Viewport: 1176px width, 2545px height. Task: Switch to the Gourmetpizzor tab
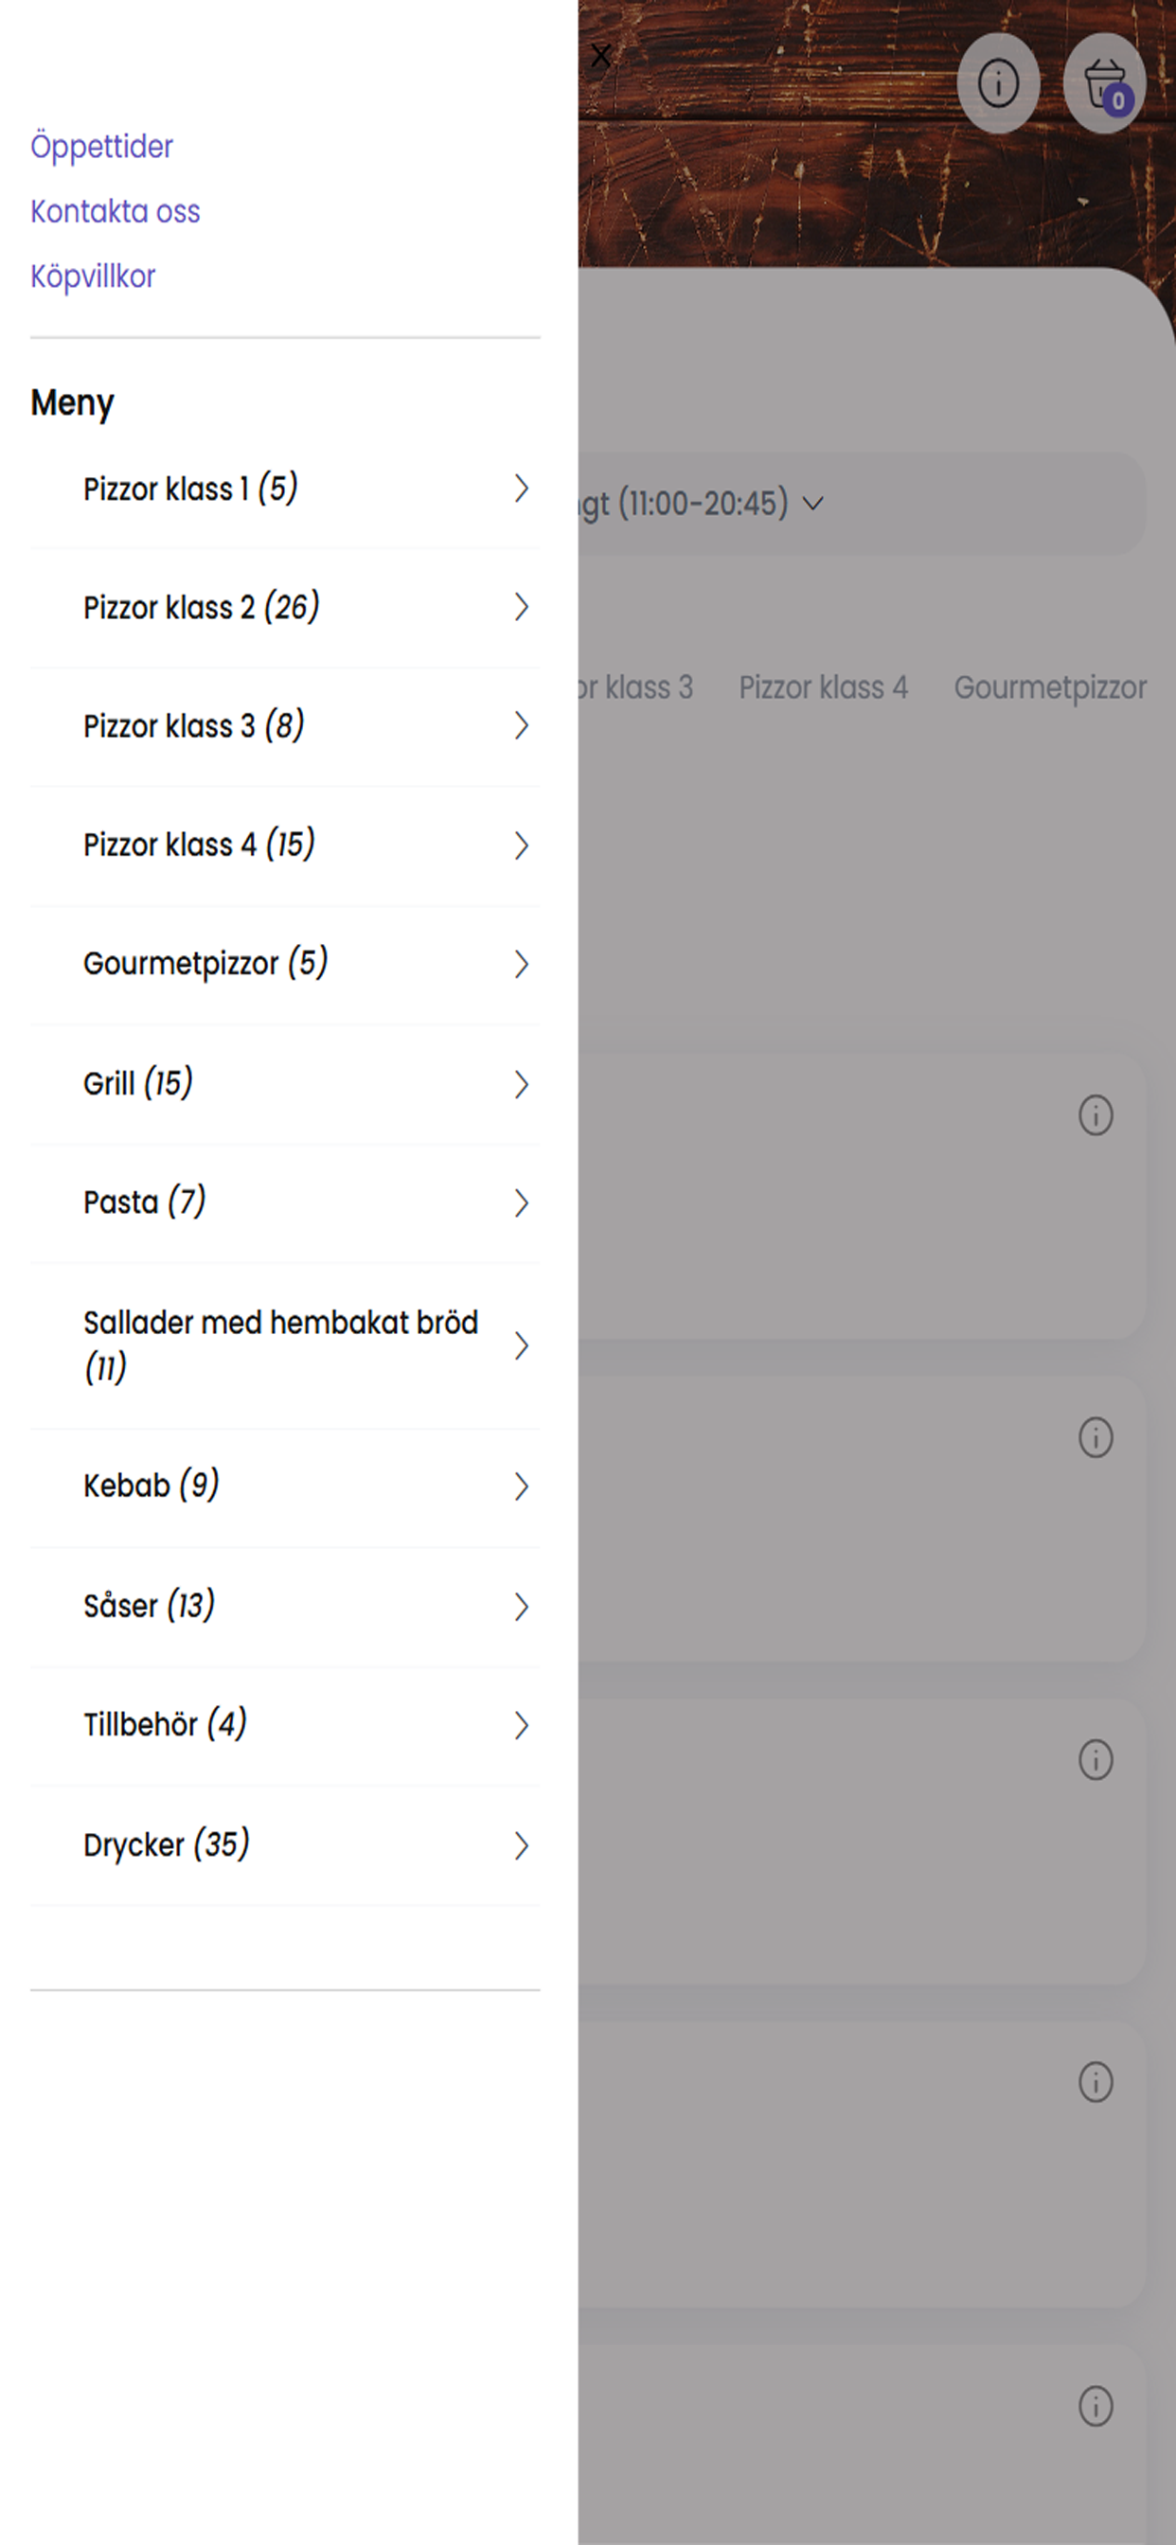coord(1049,686)
